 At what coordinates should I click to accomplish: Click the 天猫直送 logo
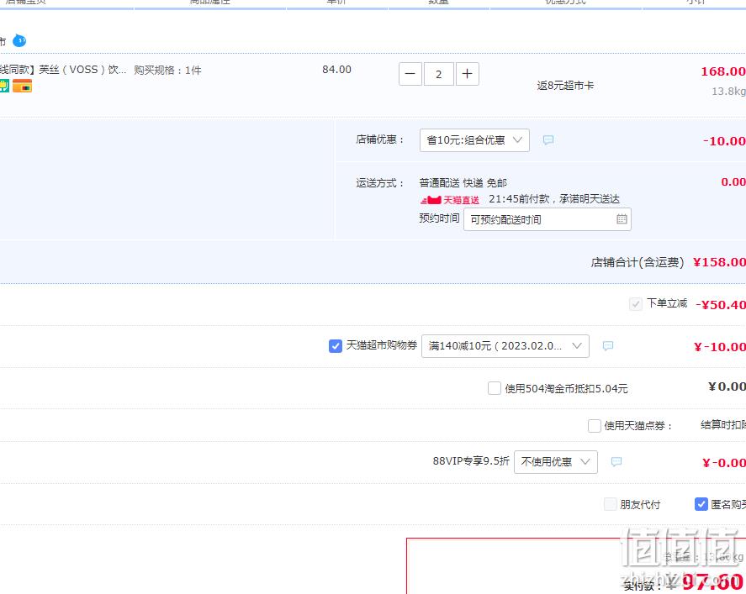[450, 200]
